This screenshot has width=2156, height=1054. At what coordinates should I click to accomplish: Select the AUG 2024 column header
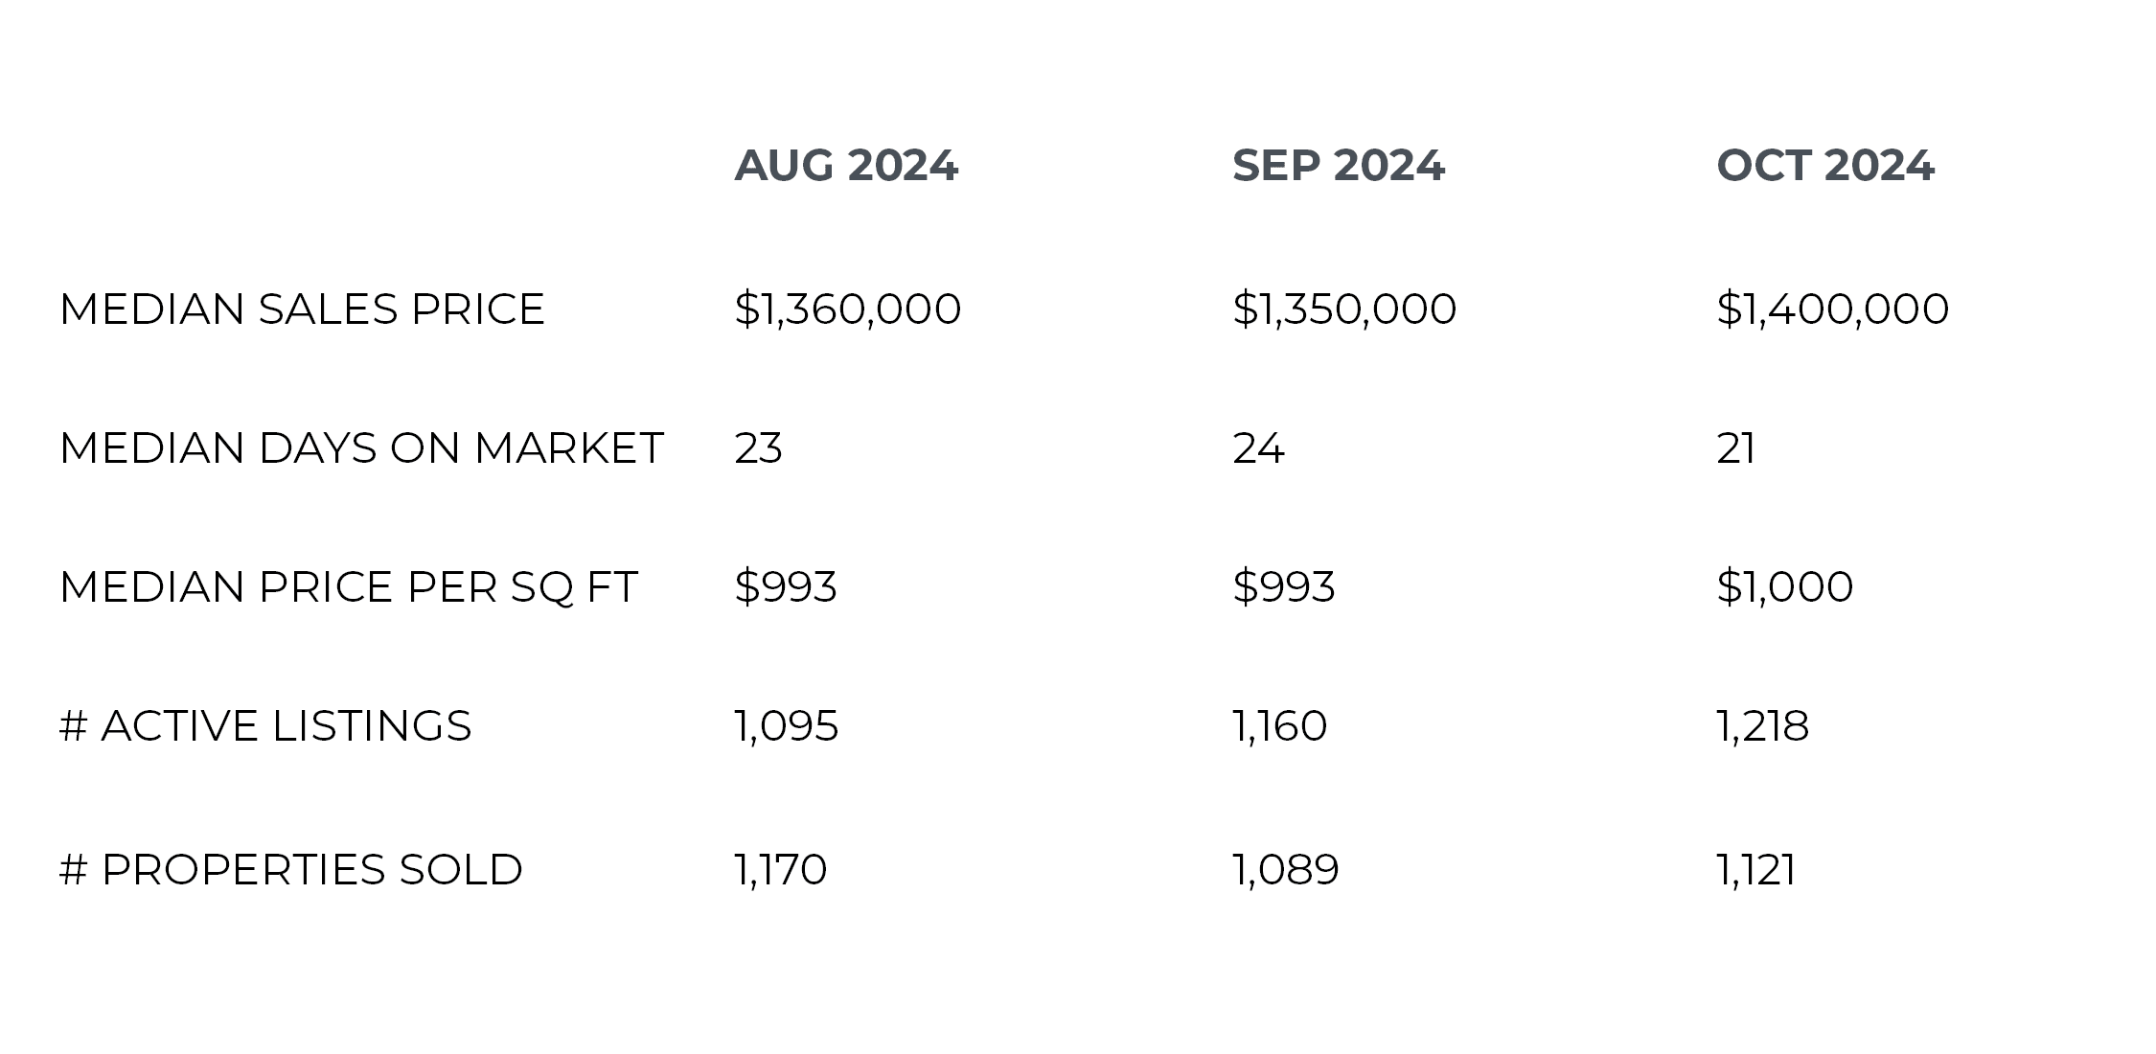tap(846, 165)
